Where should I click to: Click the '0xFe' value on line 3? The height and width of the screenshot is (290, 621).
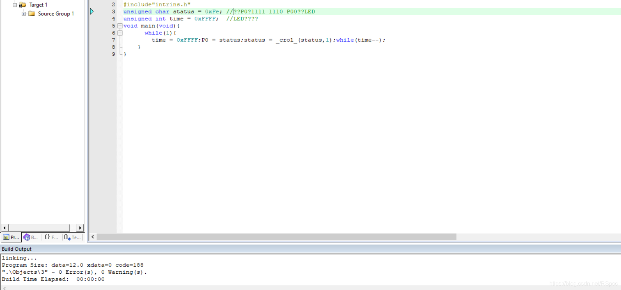212,12
